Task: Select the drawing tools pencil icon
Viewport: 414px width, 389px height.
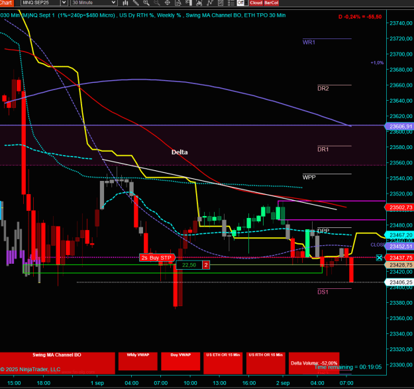Action: coord(136,3)
